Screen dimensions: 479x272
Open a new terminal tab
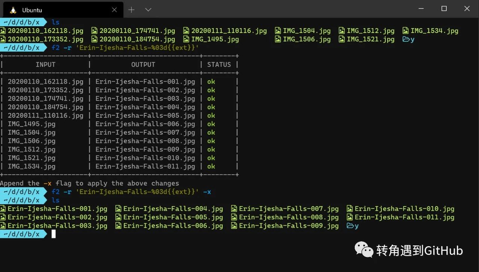point(131,10)
